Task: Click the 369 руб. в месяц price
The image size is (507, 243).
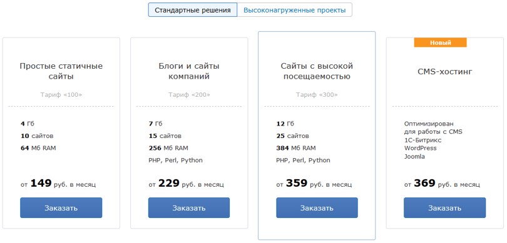Action: [x=442, y=184]
